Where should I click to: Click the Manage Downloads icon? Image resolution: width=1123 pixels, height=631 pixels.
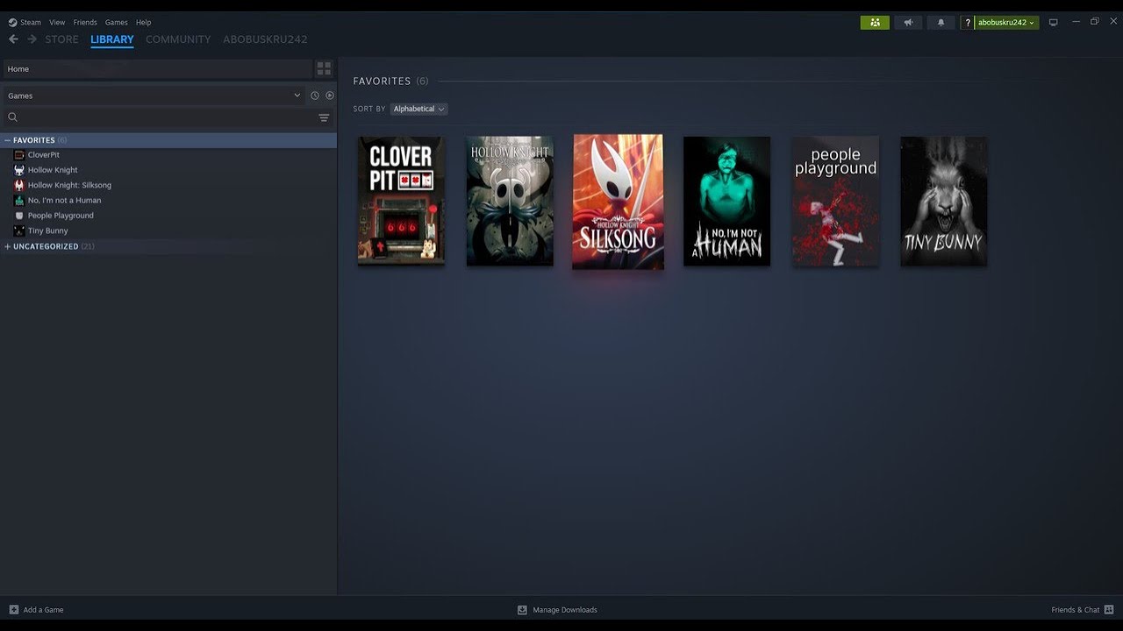(x=522, y=610)
